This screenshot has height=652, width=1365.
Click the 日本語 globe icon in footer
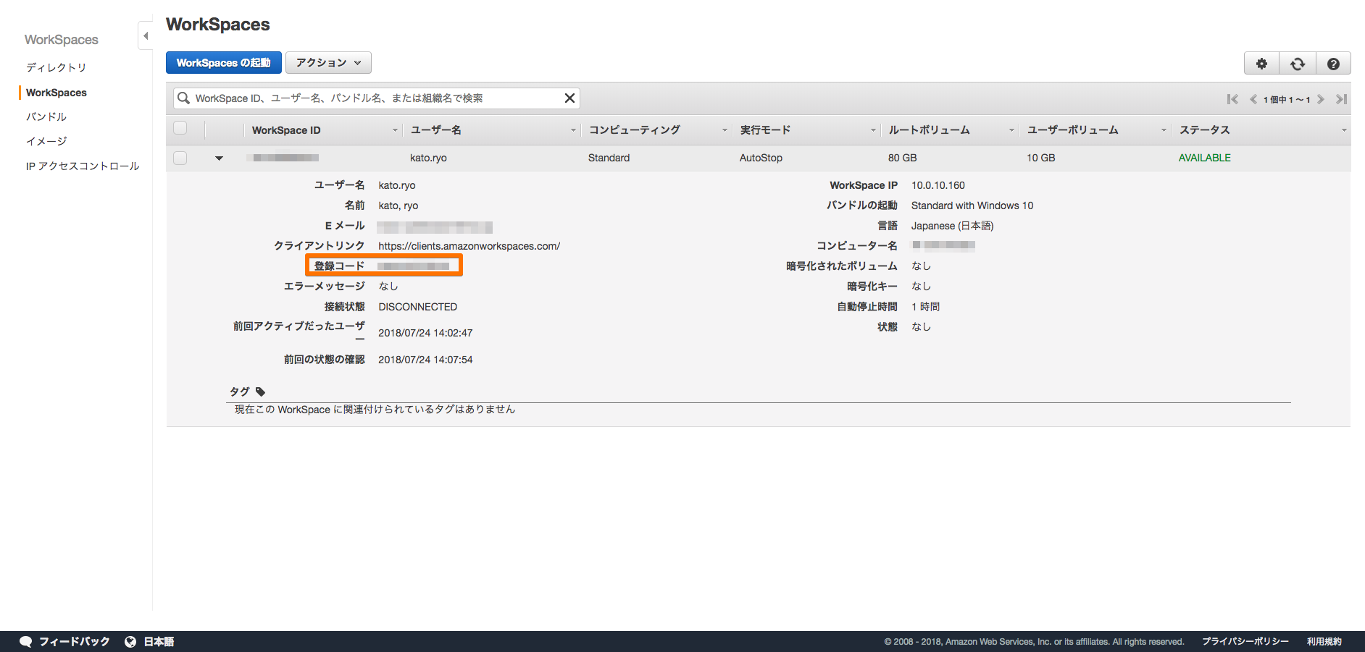130,641
